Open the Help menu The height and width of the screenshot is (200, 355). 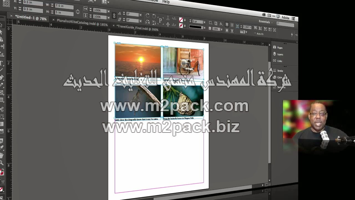[x=166, y=2]
